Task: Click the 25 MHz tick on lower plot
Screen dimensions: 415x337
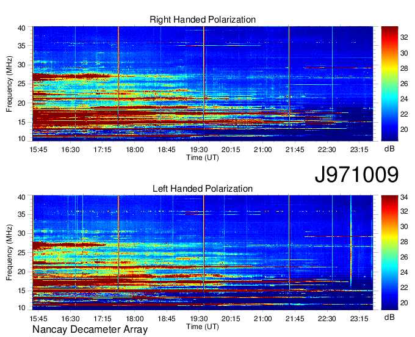Action: coord(21,253)
